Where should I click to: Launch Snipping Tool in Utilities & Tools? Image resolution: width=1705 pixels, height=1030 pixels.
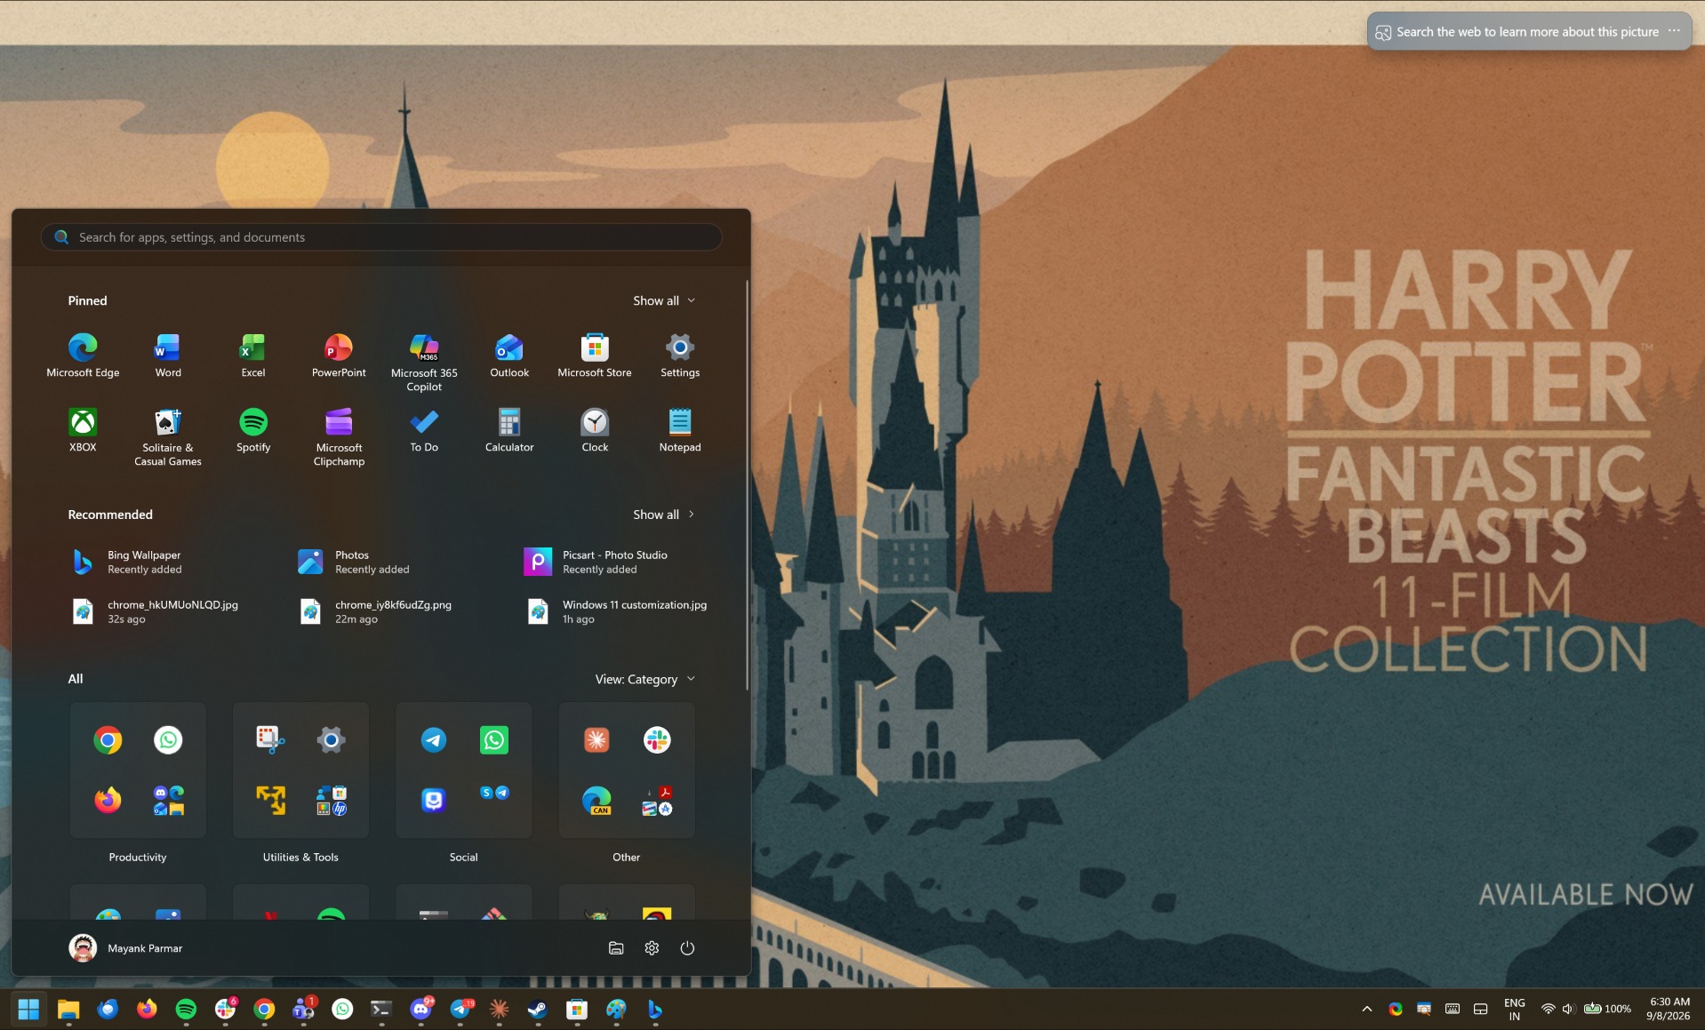tap(270, 740)
